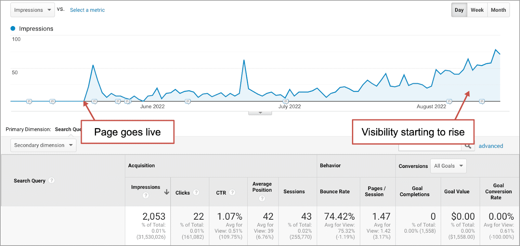Sort table by the Clicks column
The width and height of the screenshot is (520, 246).
pyautogui.click(x=183, y=193)
